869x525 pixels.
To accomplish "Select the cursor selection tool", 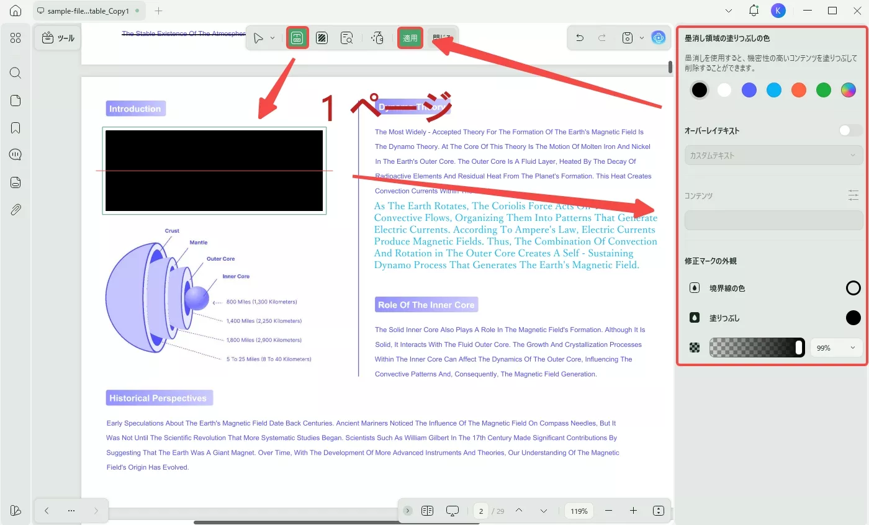I will coord(259,38).
